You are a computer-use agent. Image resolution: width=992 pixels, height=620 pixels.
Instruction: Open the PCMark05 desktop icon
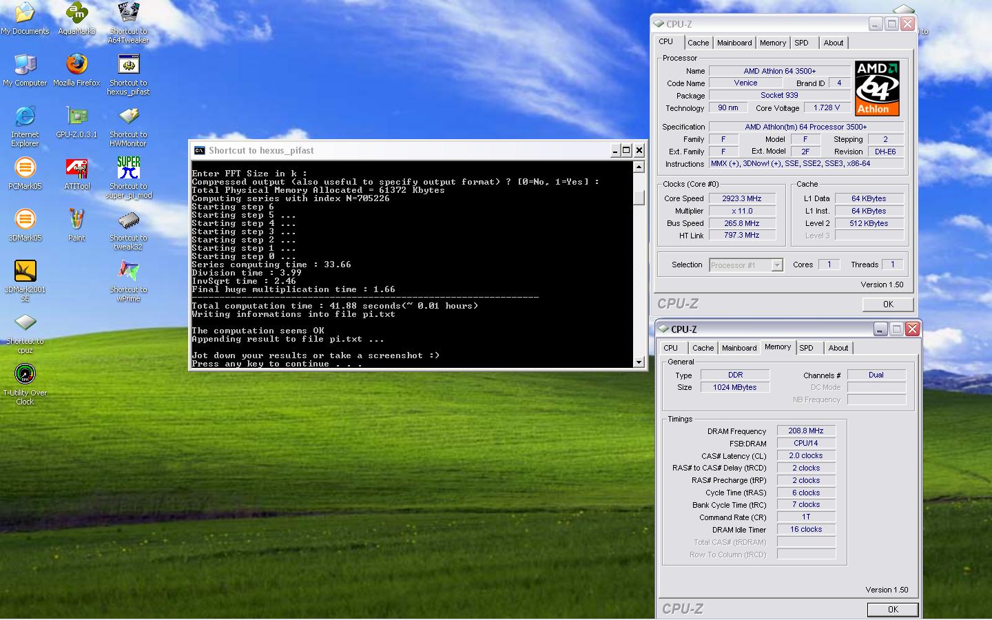point(25,174)
